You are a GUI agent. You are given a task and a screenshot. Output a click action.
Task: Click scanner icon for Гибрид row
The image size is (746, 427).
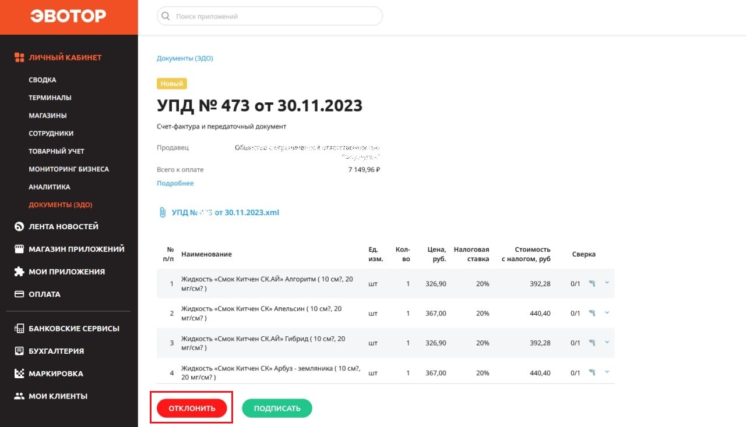[x=592, y=343]
